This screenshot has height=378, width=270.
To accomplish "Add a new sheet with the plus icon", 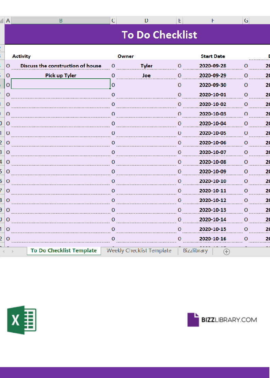I will [x=226, y=252].
